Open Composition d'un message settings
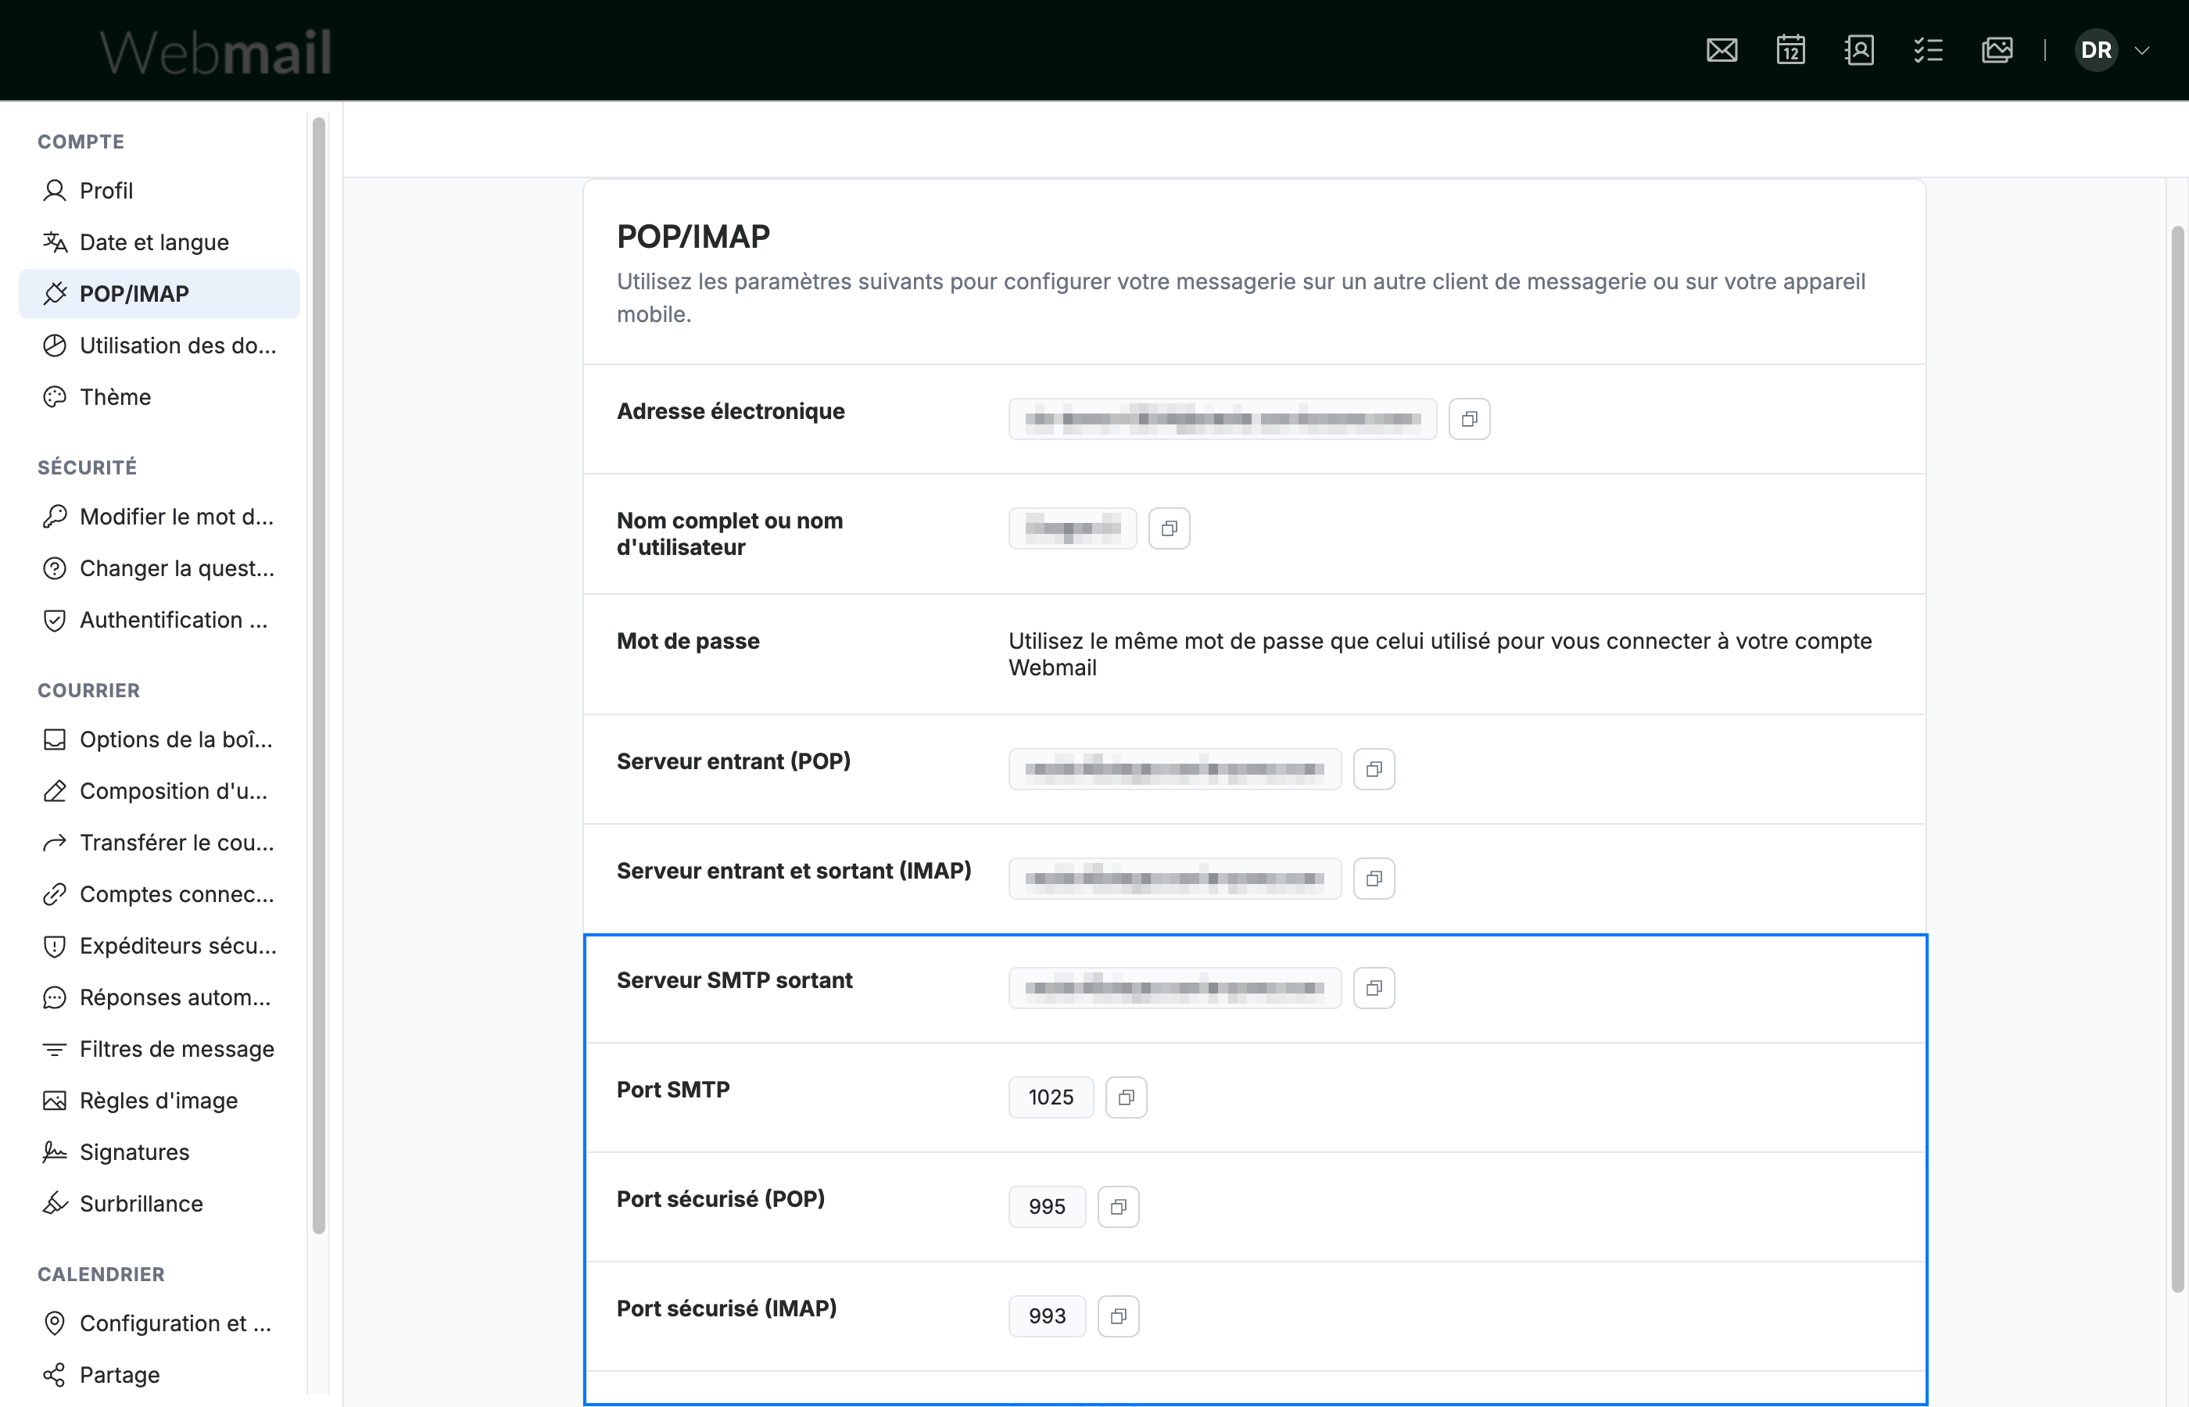2189x1407 pixels. 159,791
